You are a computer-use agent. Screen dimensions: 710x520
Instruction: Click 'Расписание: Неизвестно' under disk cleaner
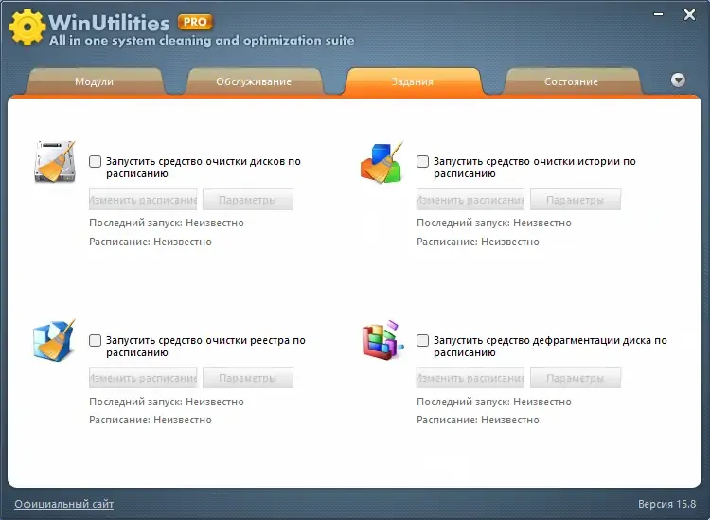pos(151,242)
